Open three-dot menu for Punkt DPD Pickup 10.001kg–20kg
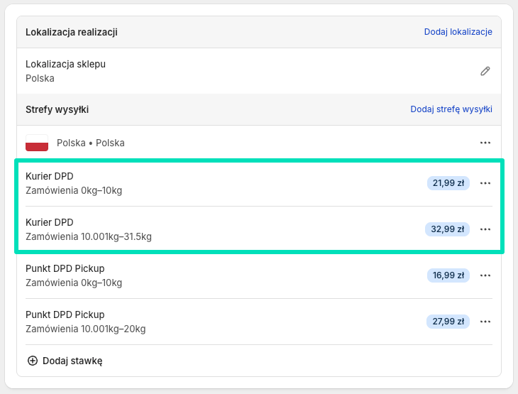 click(485, 322)
